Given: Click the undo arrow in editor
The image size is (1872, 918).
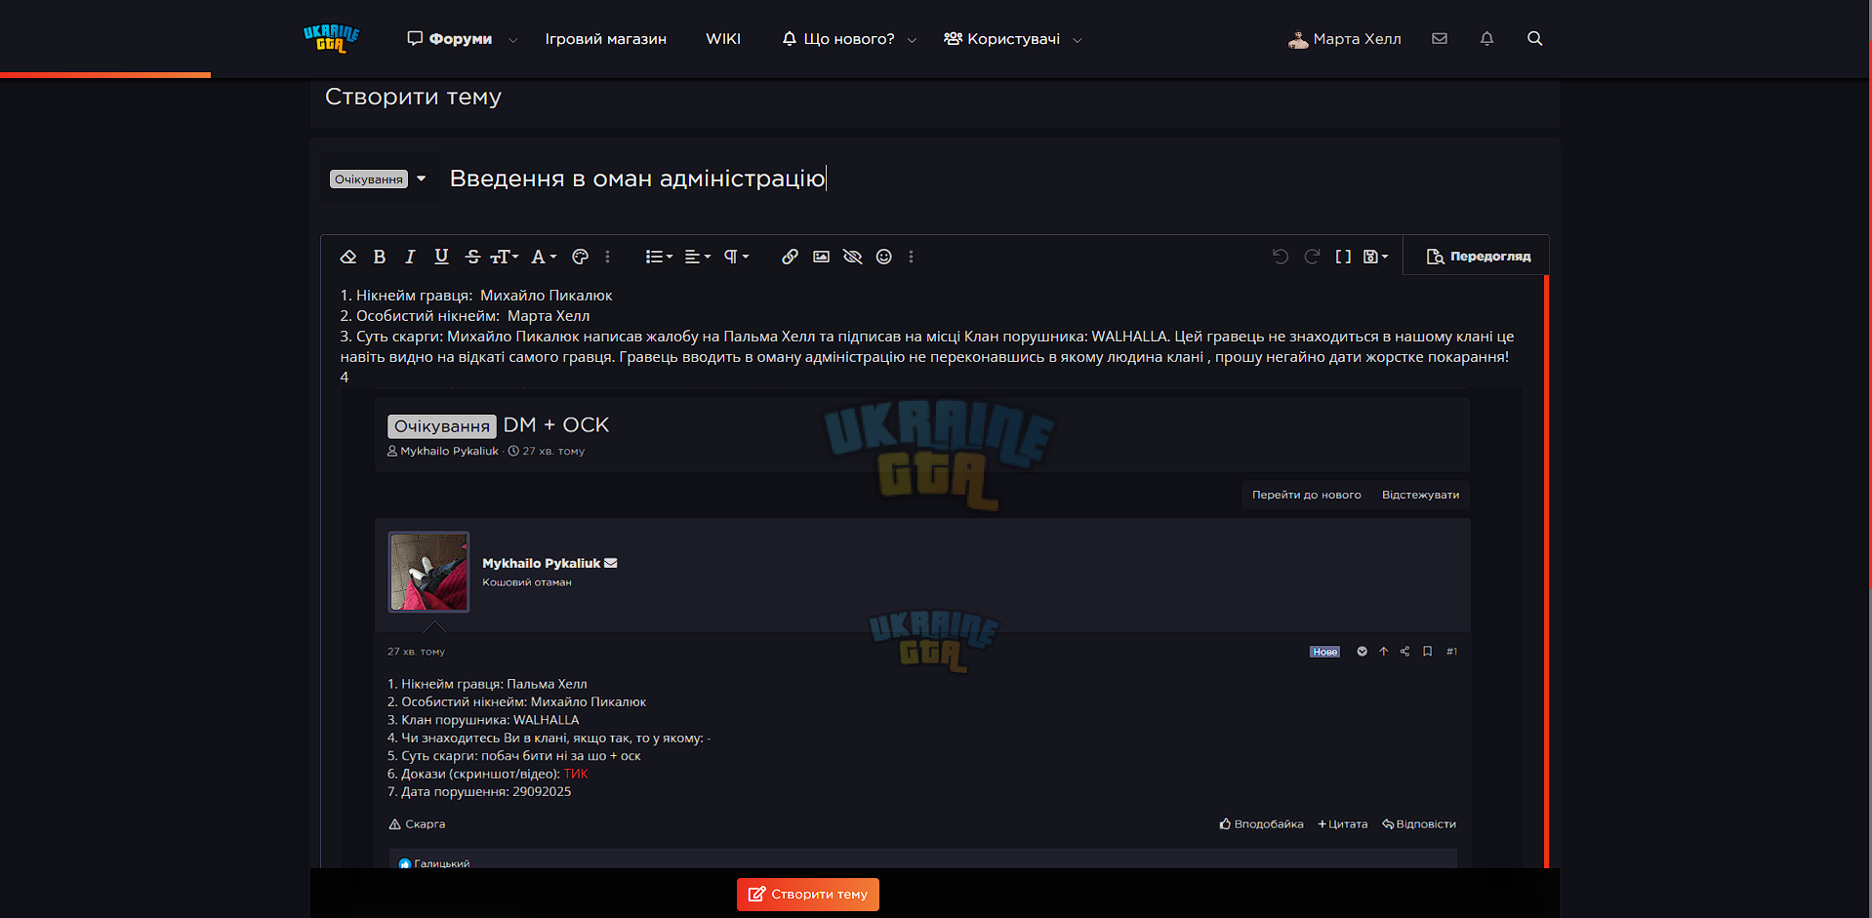Looking at the screenshot, I should (1281, 257).
